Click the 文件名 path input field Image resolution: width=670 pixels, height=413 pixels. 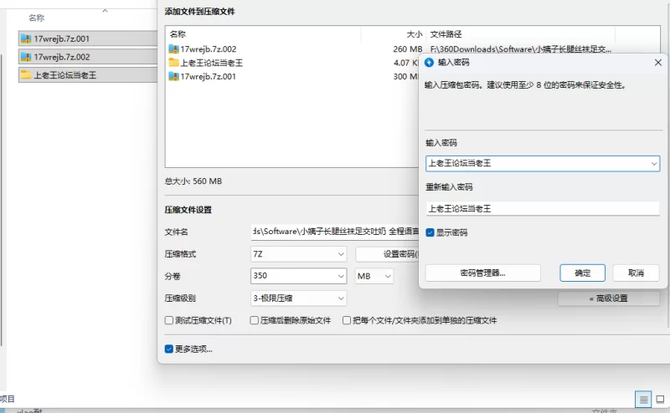click(336, 232)
